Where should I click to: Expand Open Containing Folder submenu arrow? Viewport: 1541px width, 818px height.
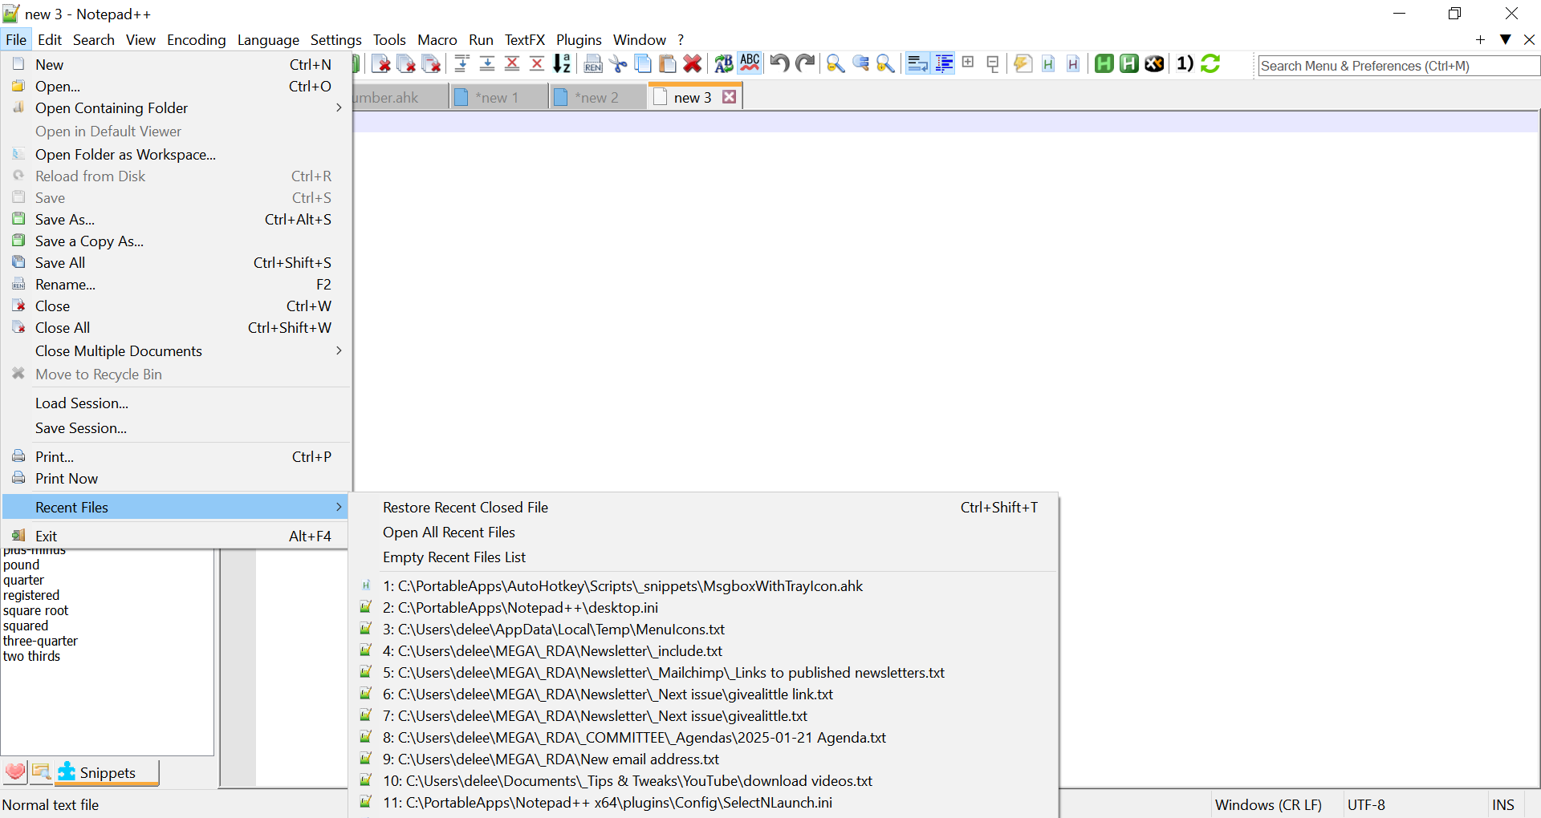(339, 107)
